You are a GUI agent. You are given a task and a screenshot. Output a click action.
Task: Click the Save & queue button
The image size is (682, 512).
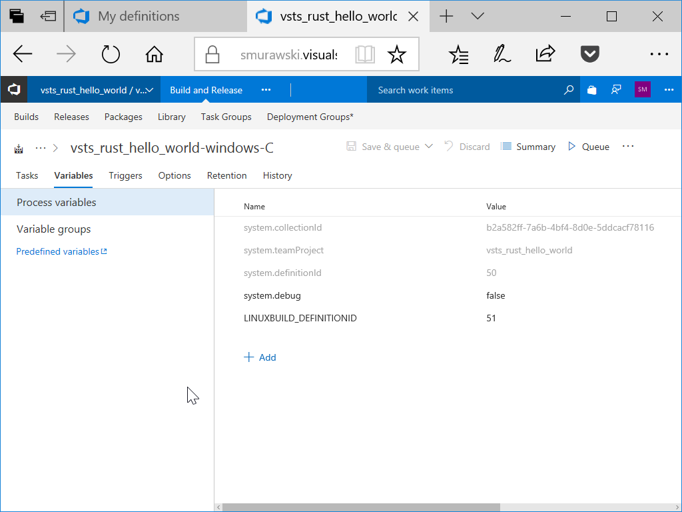coord(383,147)
